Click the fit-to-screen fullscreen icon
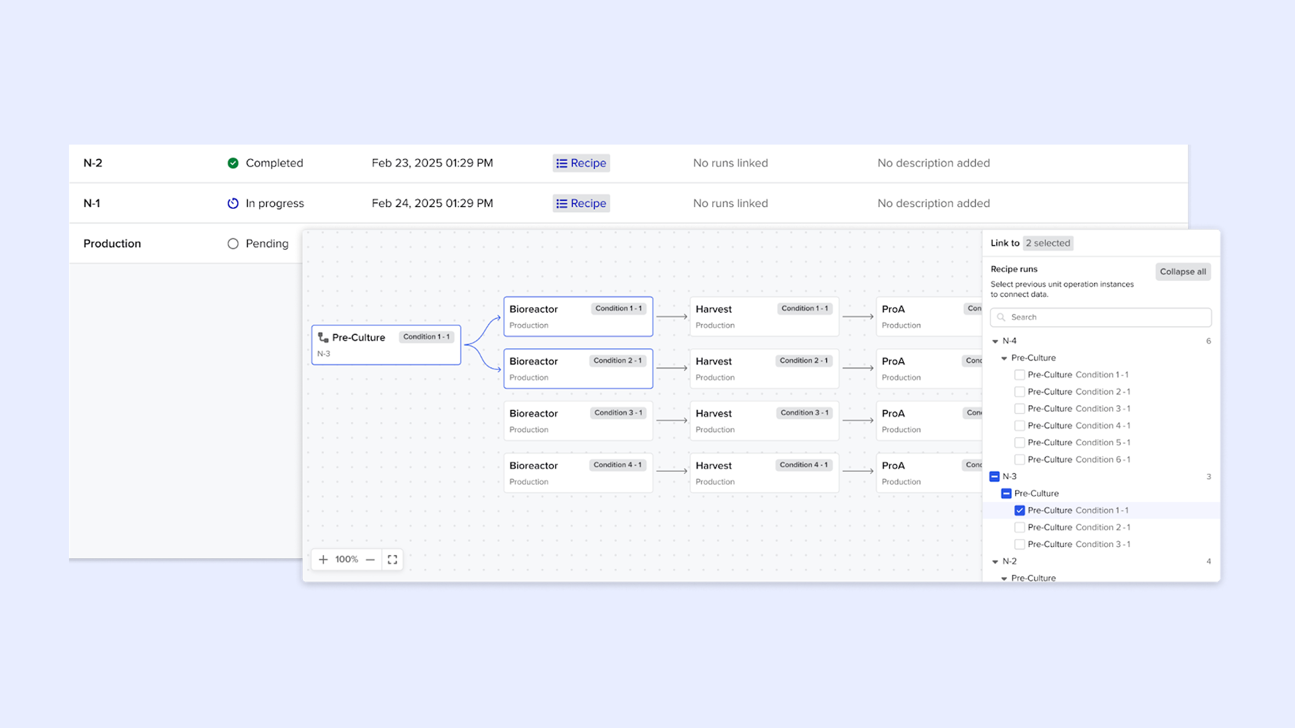1295x728 pixels. click(392, 559)
